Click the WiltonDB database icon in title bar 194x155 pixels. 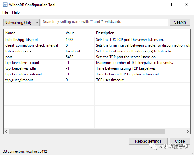pos(5,5)
